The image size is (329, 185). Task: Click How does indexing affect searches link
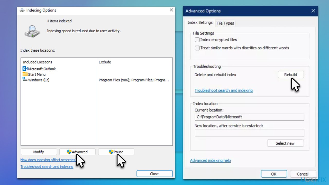click(48, 160)
